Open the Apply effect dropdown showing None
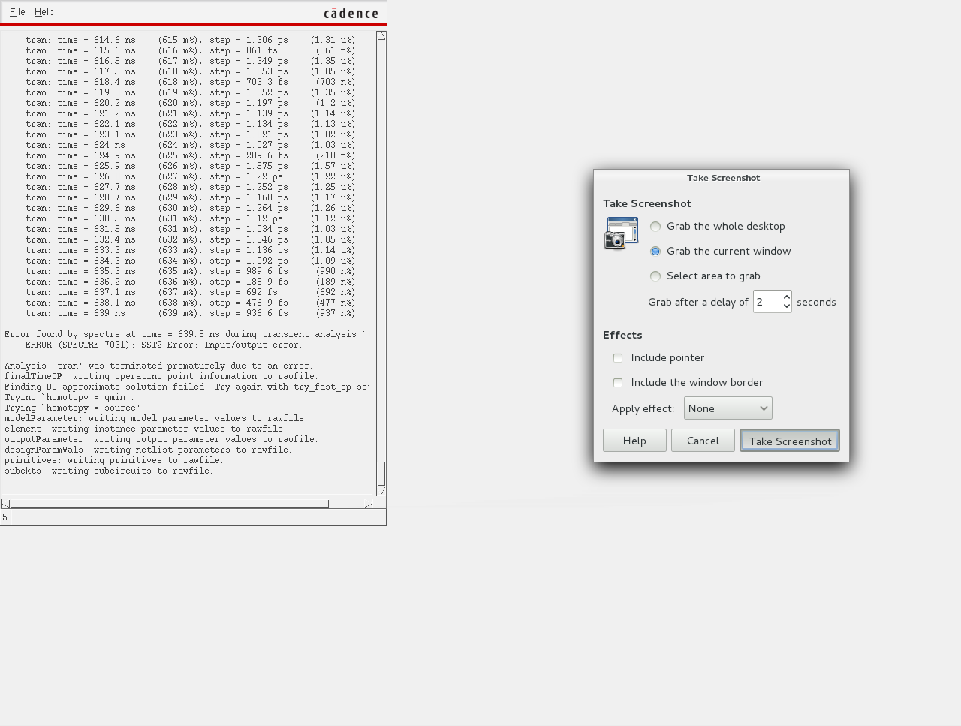This screenshot has width=961, height=726. pos(727,408)
